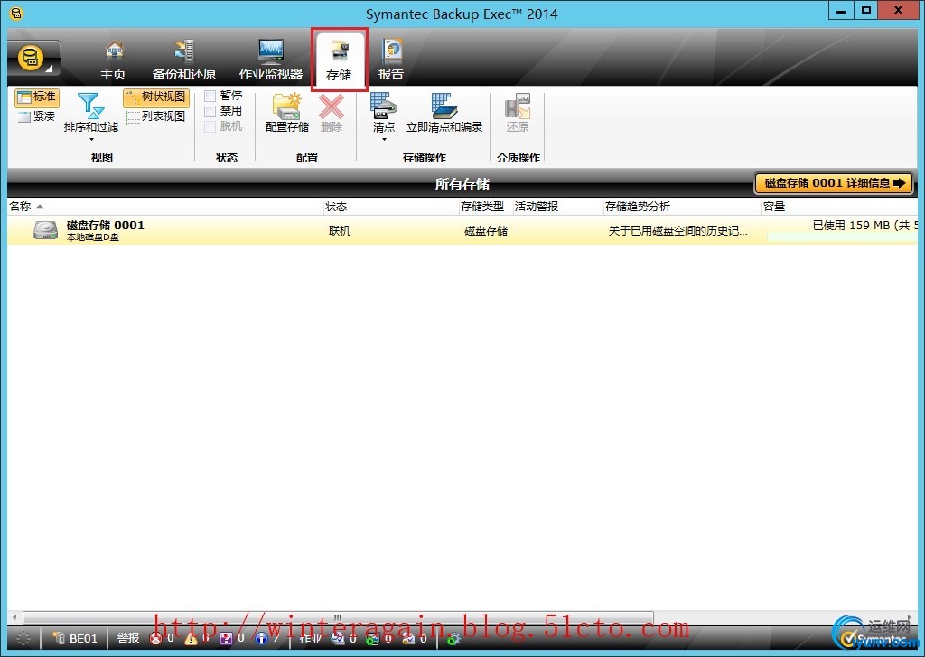Image resolution: width=925 pixels, height=657 pixels.
Task: Click the BE01 server in status bar
Action: coord(75,638)
